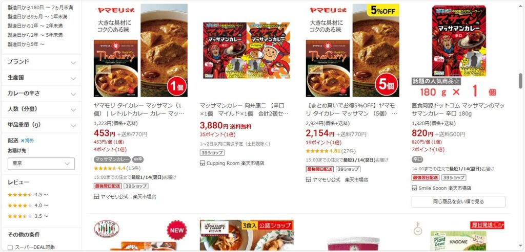Open the マッサマンカレー 180g×1個 product image
Image resolution: width=525 pixels, height=252 pixels.
coord(459,50)
